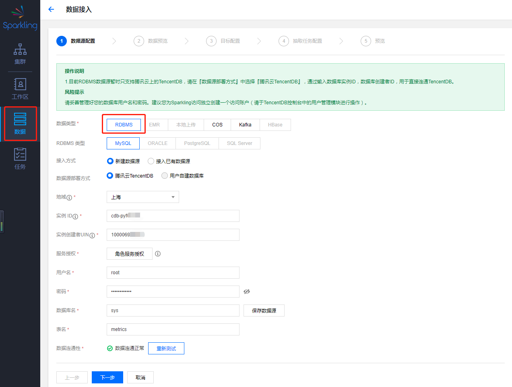Click 下一步 to continue the wizard
The image size is (512, 387).
(107, 377)
